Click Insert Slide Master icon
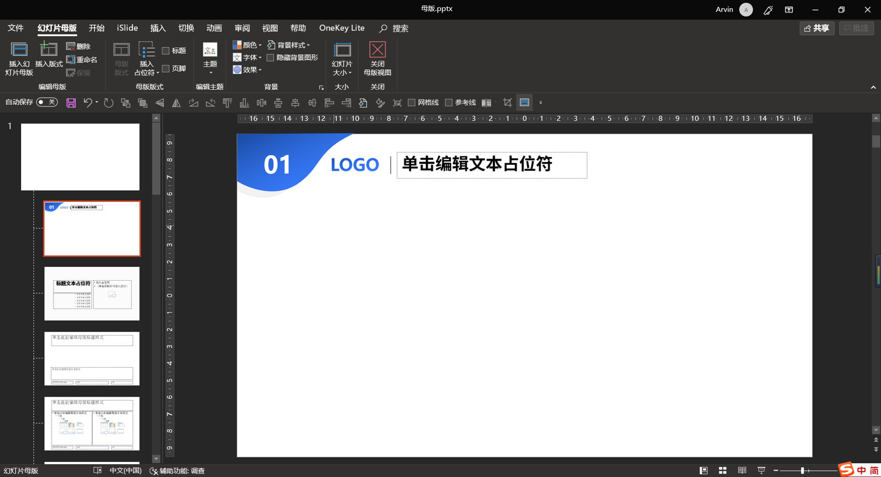The width and height of the screenshot is (881, 477). [x=19, y=59]
